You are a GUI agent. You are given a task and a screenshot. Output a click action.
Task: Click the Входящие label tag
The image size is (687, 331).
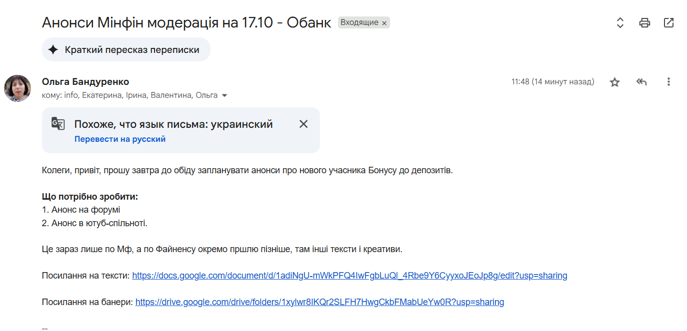tap(359, 22)
